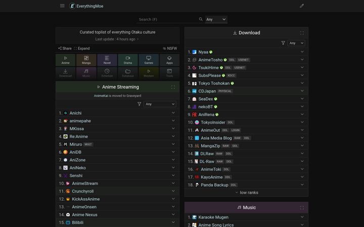Open the Tokyo Toshokan link

pyautogui.click(x=214, y=83)
